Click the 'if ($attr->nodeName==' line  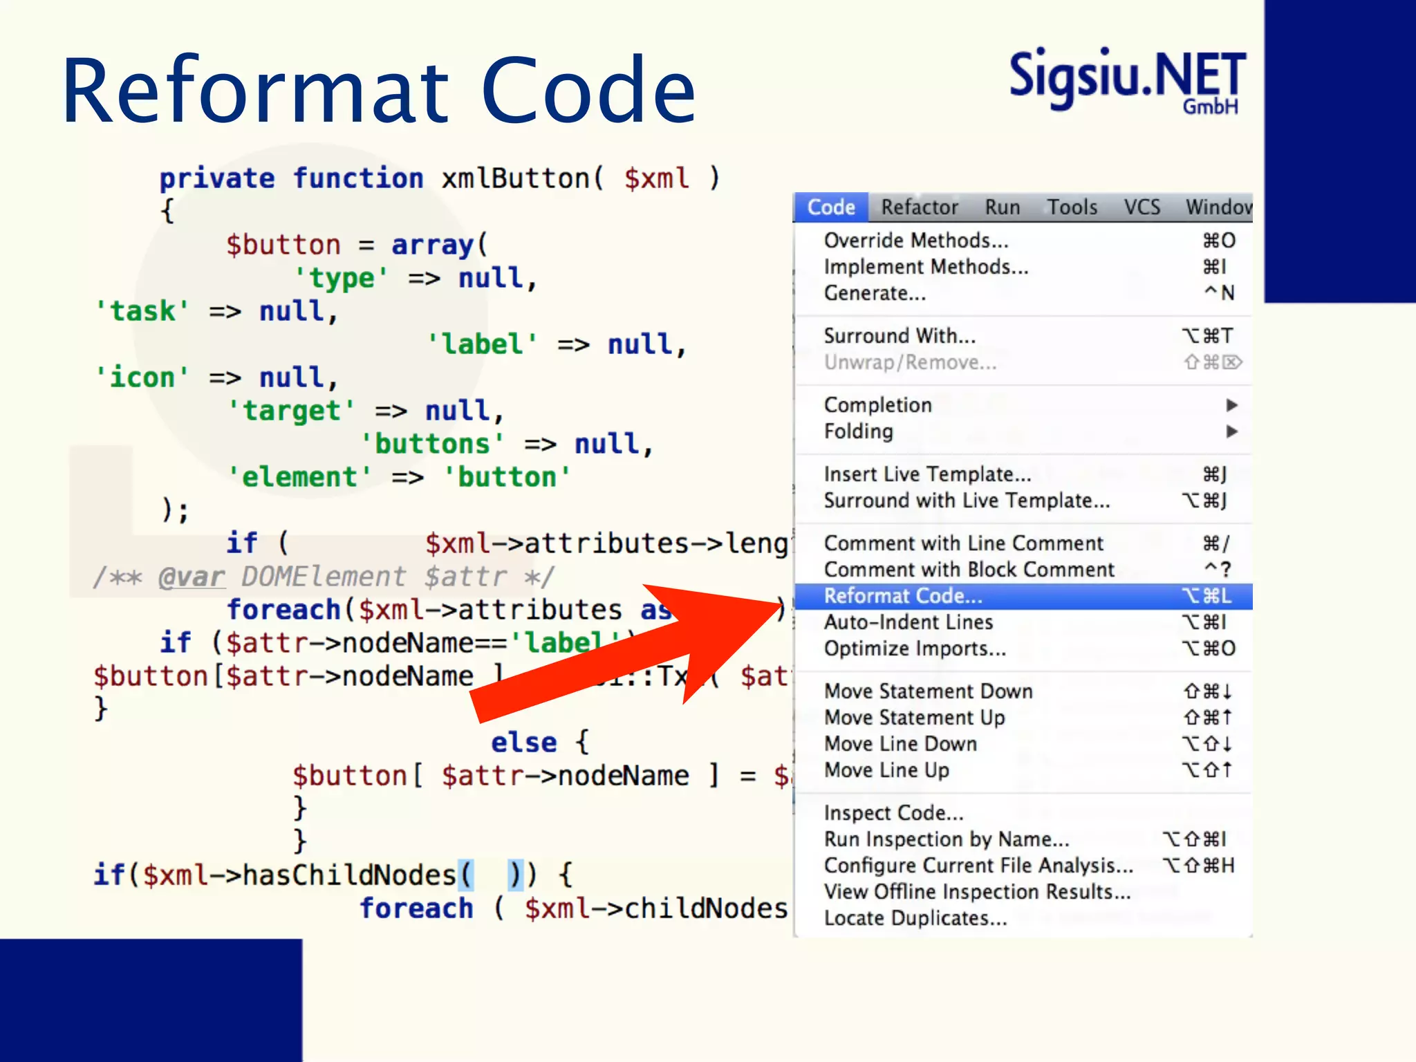point(398,643)
